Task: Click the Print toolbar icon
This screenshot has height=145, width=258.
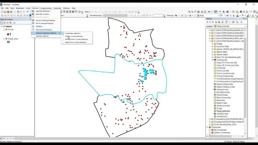Action: point(11,12)
